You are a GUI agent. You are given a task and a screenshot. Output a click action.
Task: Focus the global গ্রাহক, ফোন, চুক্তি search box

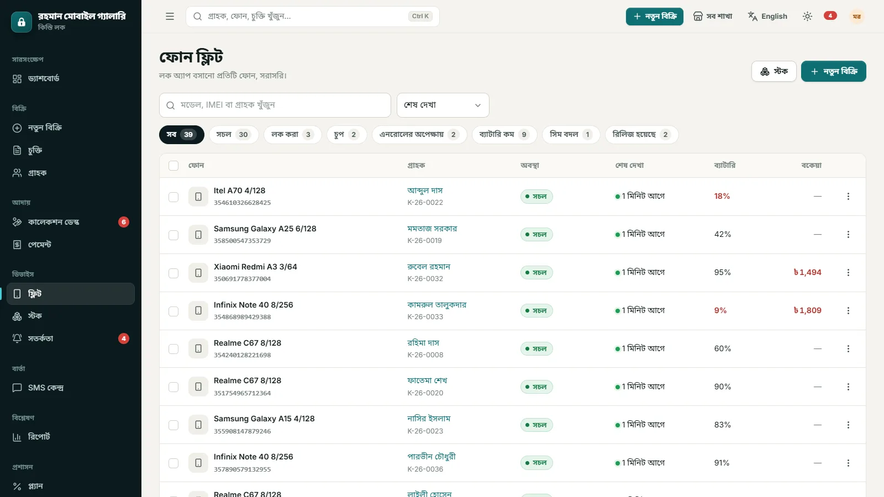tap(313, 17)
